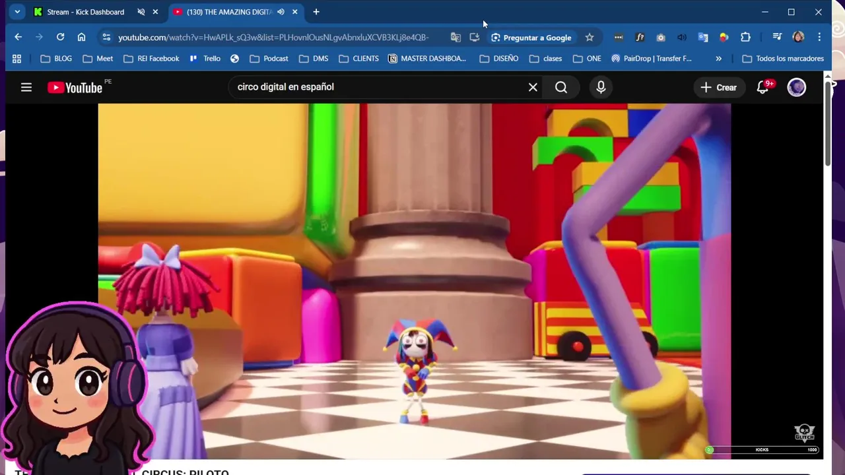The height and width of the screenshot is (475, 845).
Task: Open the volume speaker extension
Action: click(x=682, y=38)
